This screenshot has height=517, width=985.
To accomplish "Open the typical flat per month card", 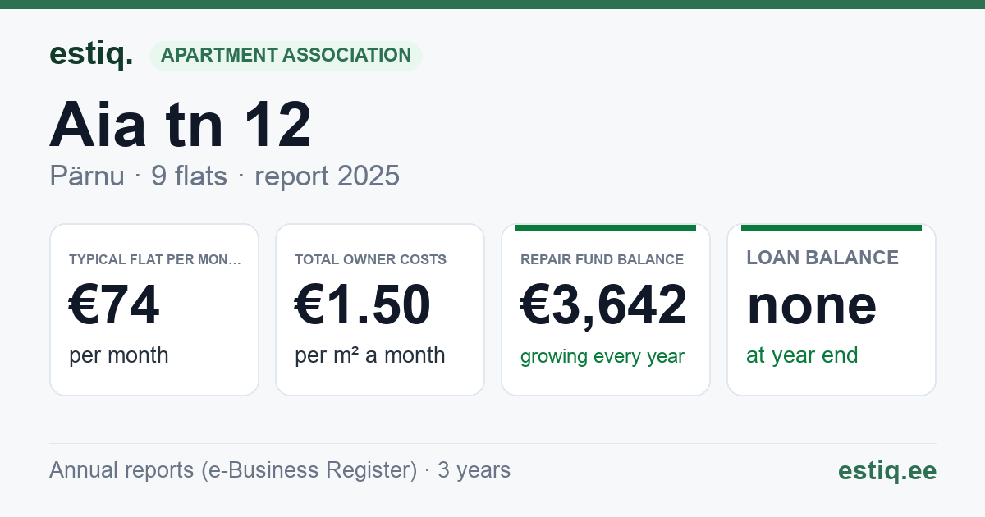I will click(x=154, y=309).
